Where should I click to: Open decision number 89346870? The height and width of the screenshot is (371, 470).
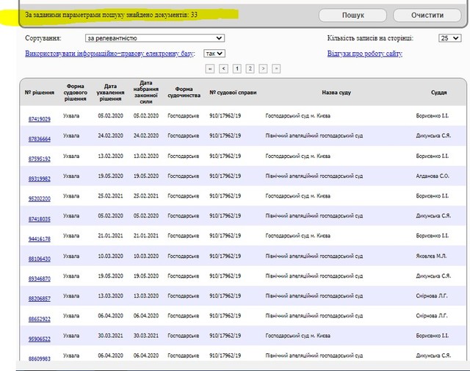coord(39,279)
